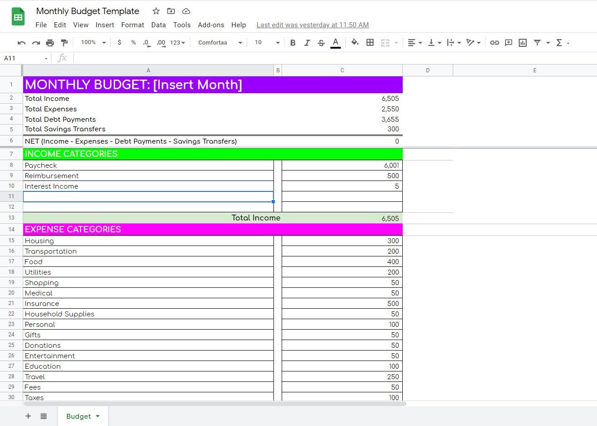
Task: Click the MONTHLY BUDGET: [Insert Month] title cell
Action: (212, 85)
